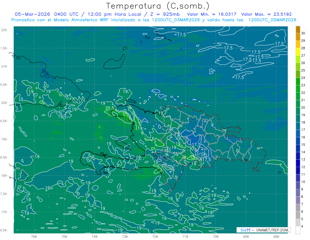The width and height of the screenshot is (310, 240).
Task: Click the '74W' longitude axis label
Action: tap(94, 236)
